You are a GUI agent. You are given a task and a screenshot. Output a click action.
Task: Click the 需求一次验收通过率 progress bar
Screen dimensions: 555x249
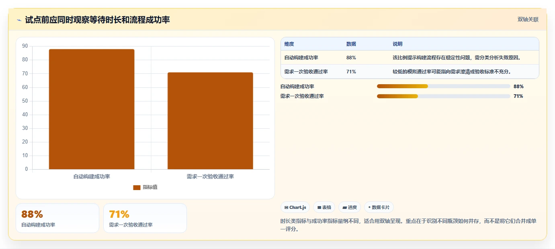coord(444,96)
